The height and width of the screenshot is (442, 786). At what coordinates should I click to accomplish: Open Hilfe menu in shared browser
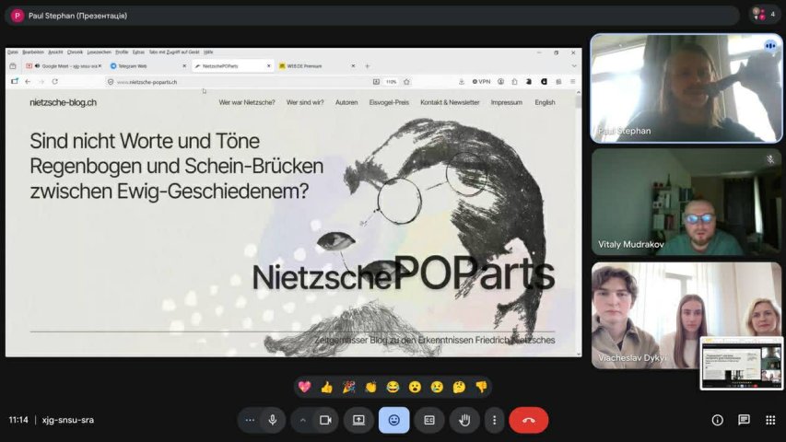tap(208, 52)
